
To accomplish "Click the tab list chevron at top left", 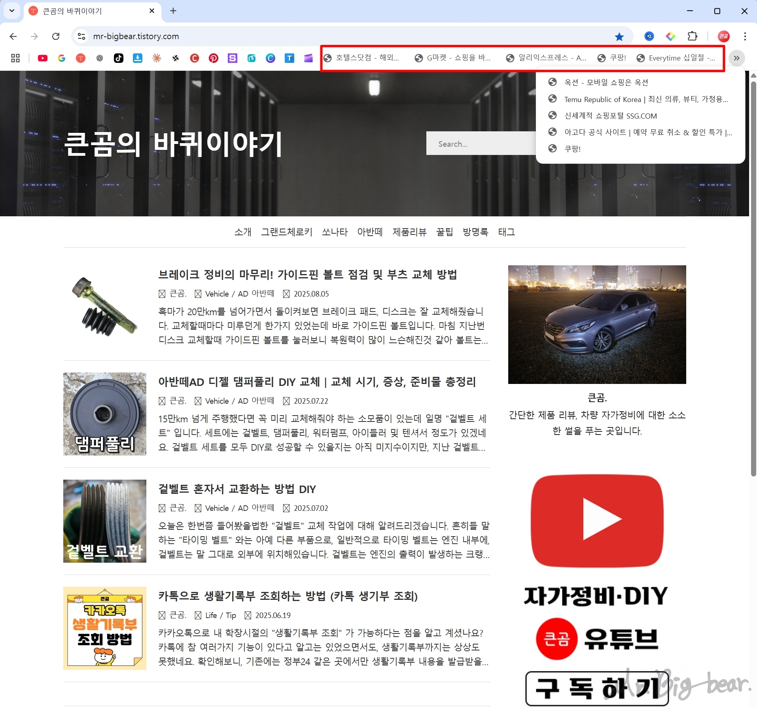I will [x=11, y=11].
